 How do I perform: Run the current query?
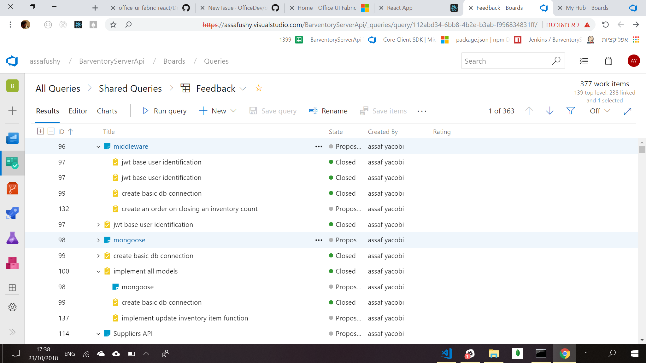pyautogui.click(x=170, y=111)
